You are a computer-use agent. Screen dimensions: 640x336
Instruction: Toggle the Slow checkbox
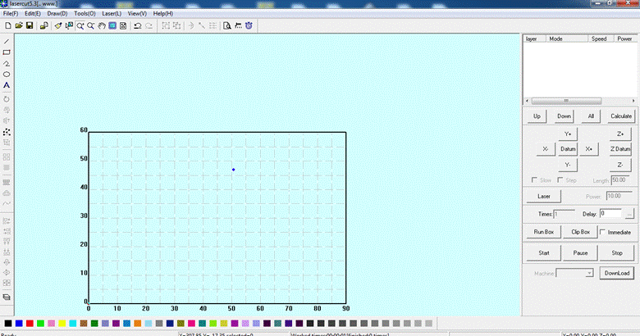point(534,179)
